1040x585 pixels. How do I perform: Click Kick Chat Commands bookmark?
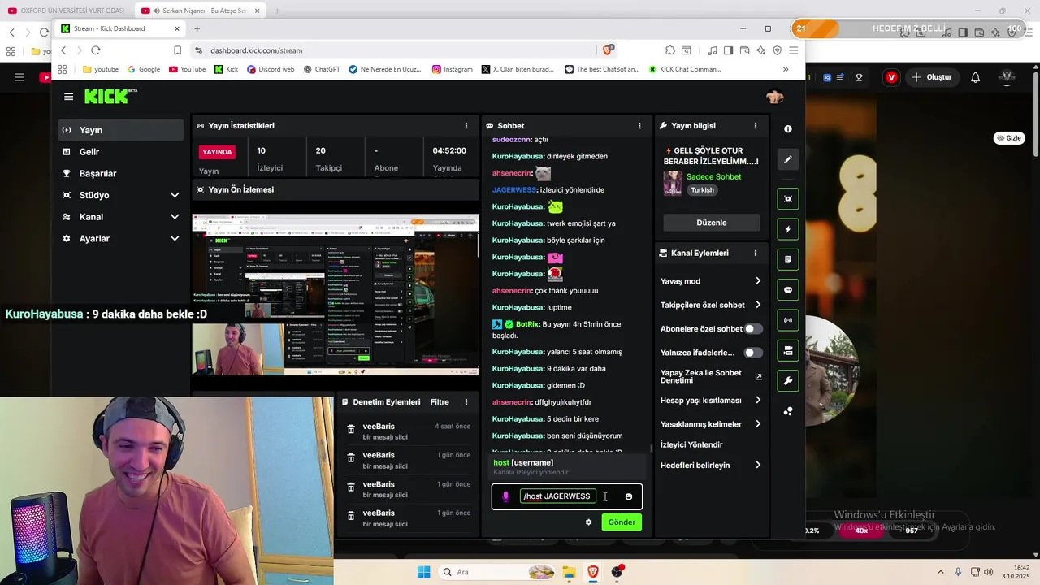pyautogui.click(x=684, y=69)
